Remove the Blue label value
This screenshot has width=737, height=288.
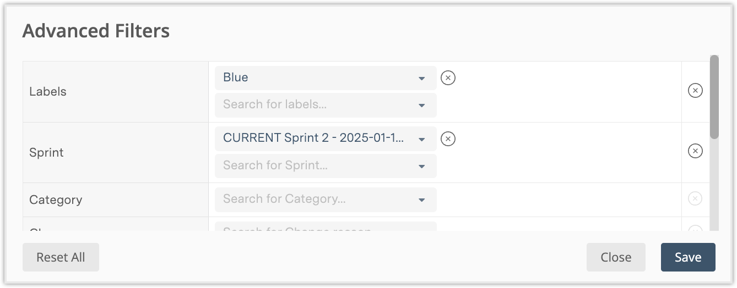[x=448, y=78]
